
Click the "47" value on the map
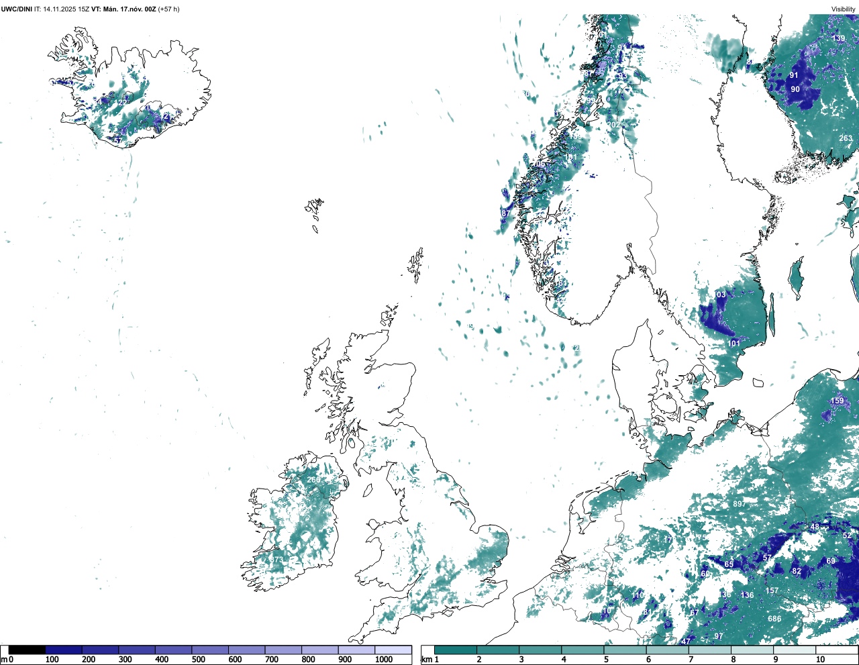[685, 642]
